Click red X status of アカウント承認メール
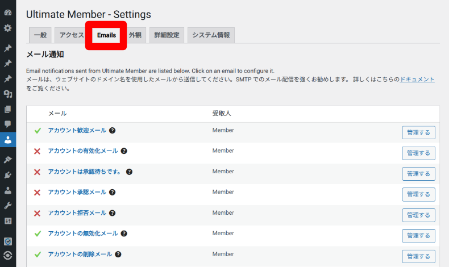The height and width of the screenshot is (267, 449). 37,193
